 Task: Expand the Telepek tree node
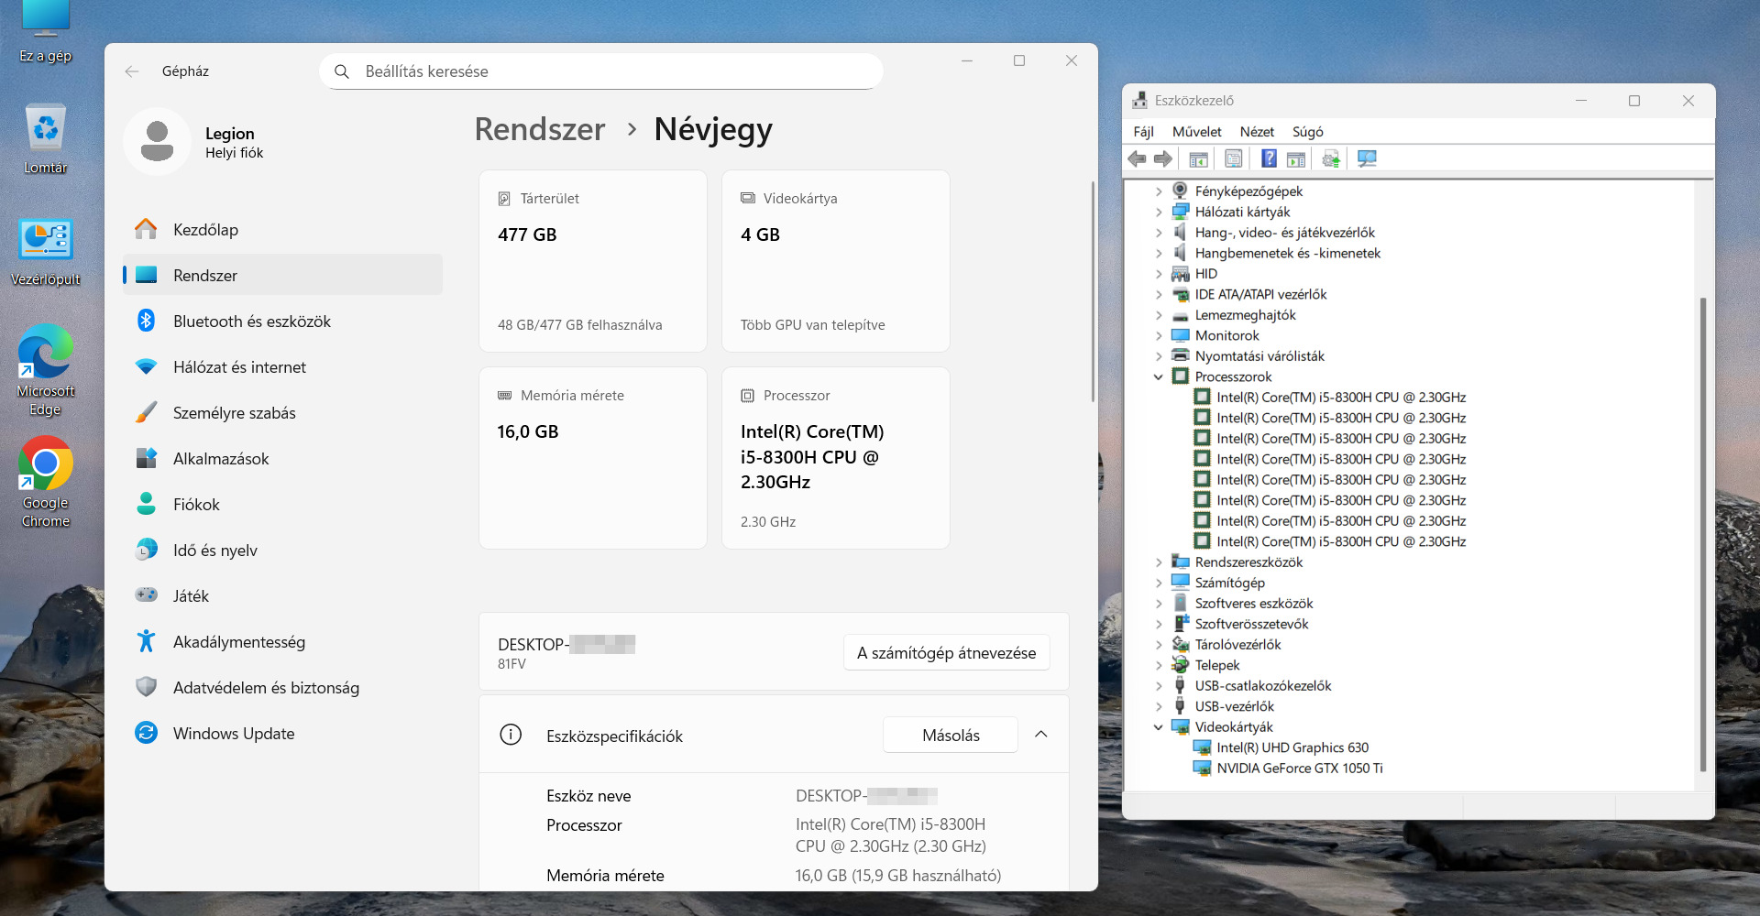(x=1159, y=666)
